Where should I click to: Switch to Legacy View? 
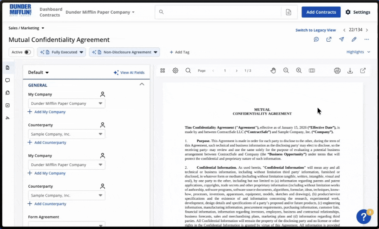tap(315, 30)
